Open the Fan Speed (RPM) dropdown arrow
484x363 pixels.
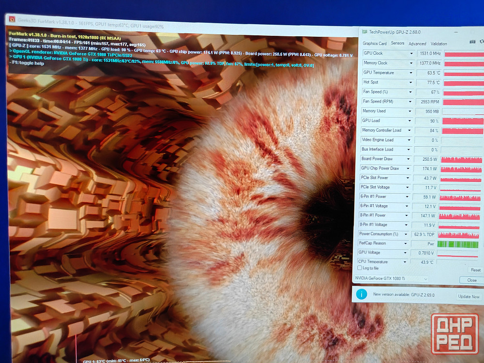coord(411,102)
